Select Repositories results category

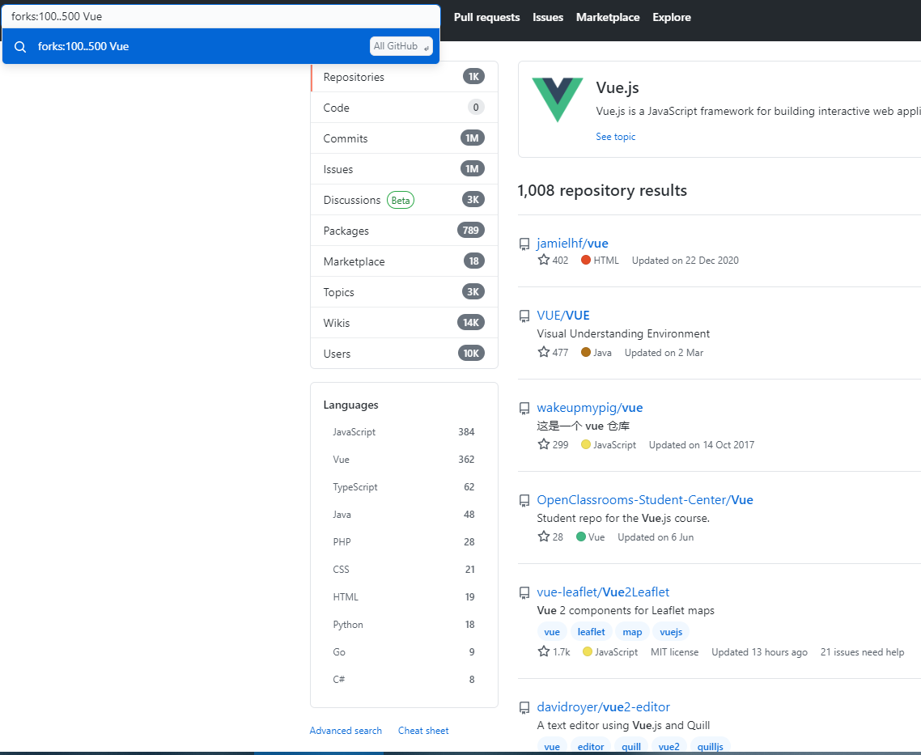click(x=404, y=77)
